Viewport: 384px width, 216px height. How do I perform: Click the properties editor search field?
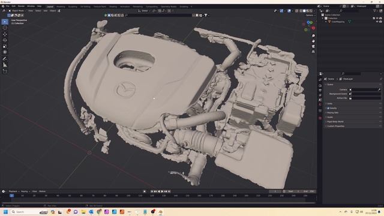(350, 73)
